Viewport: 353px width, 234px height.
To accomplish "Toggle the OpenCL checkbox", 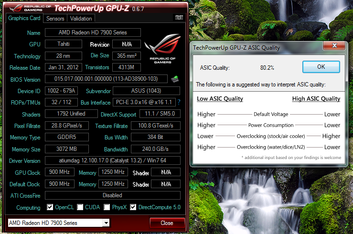I will [50, 207].
